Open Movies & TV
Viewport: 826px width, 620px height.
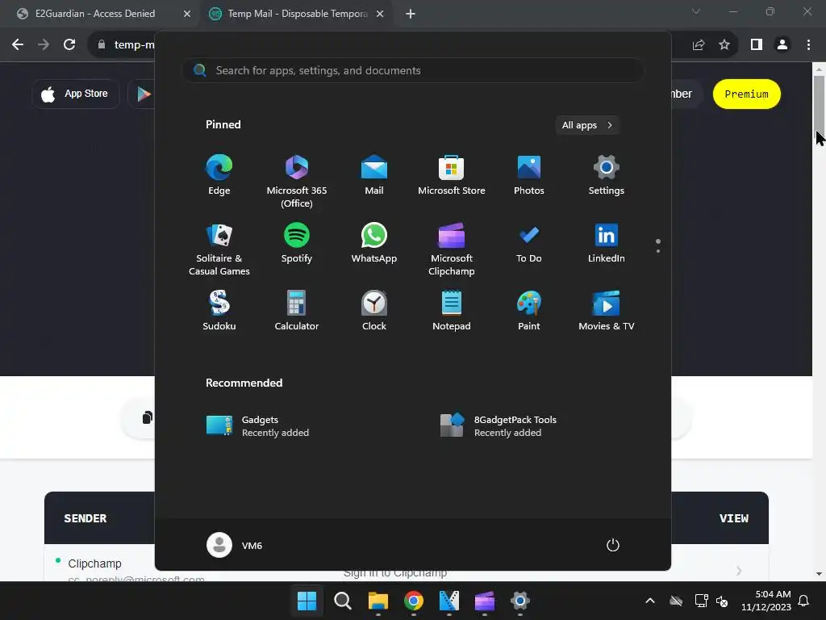pyautogui.click(x=607, y=311)
